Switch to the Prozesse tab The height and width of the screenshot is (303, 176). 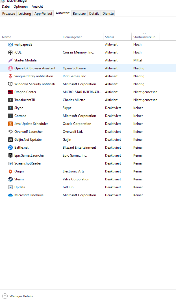click(8, 14)
